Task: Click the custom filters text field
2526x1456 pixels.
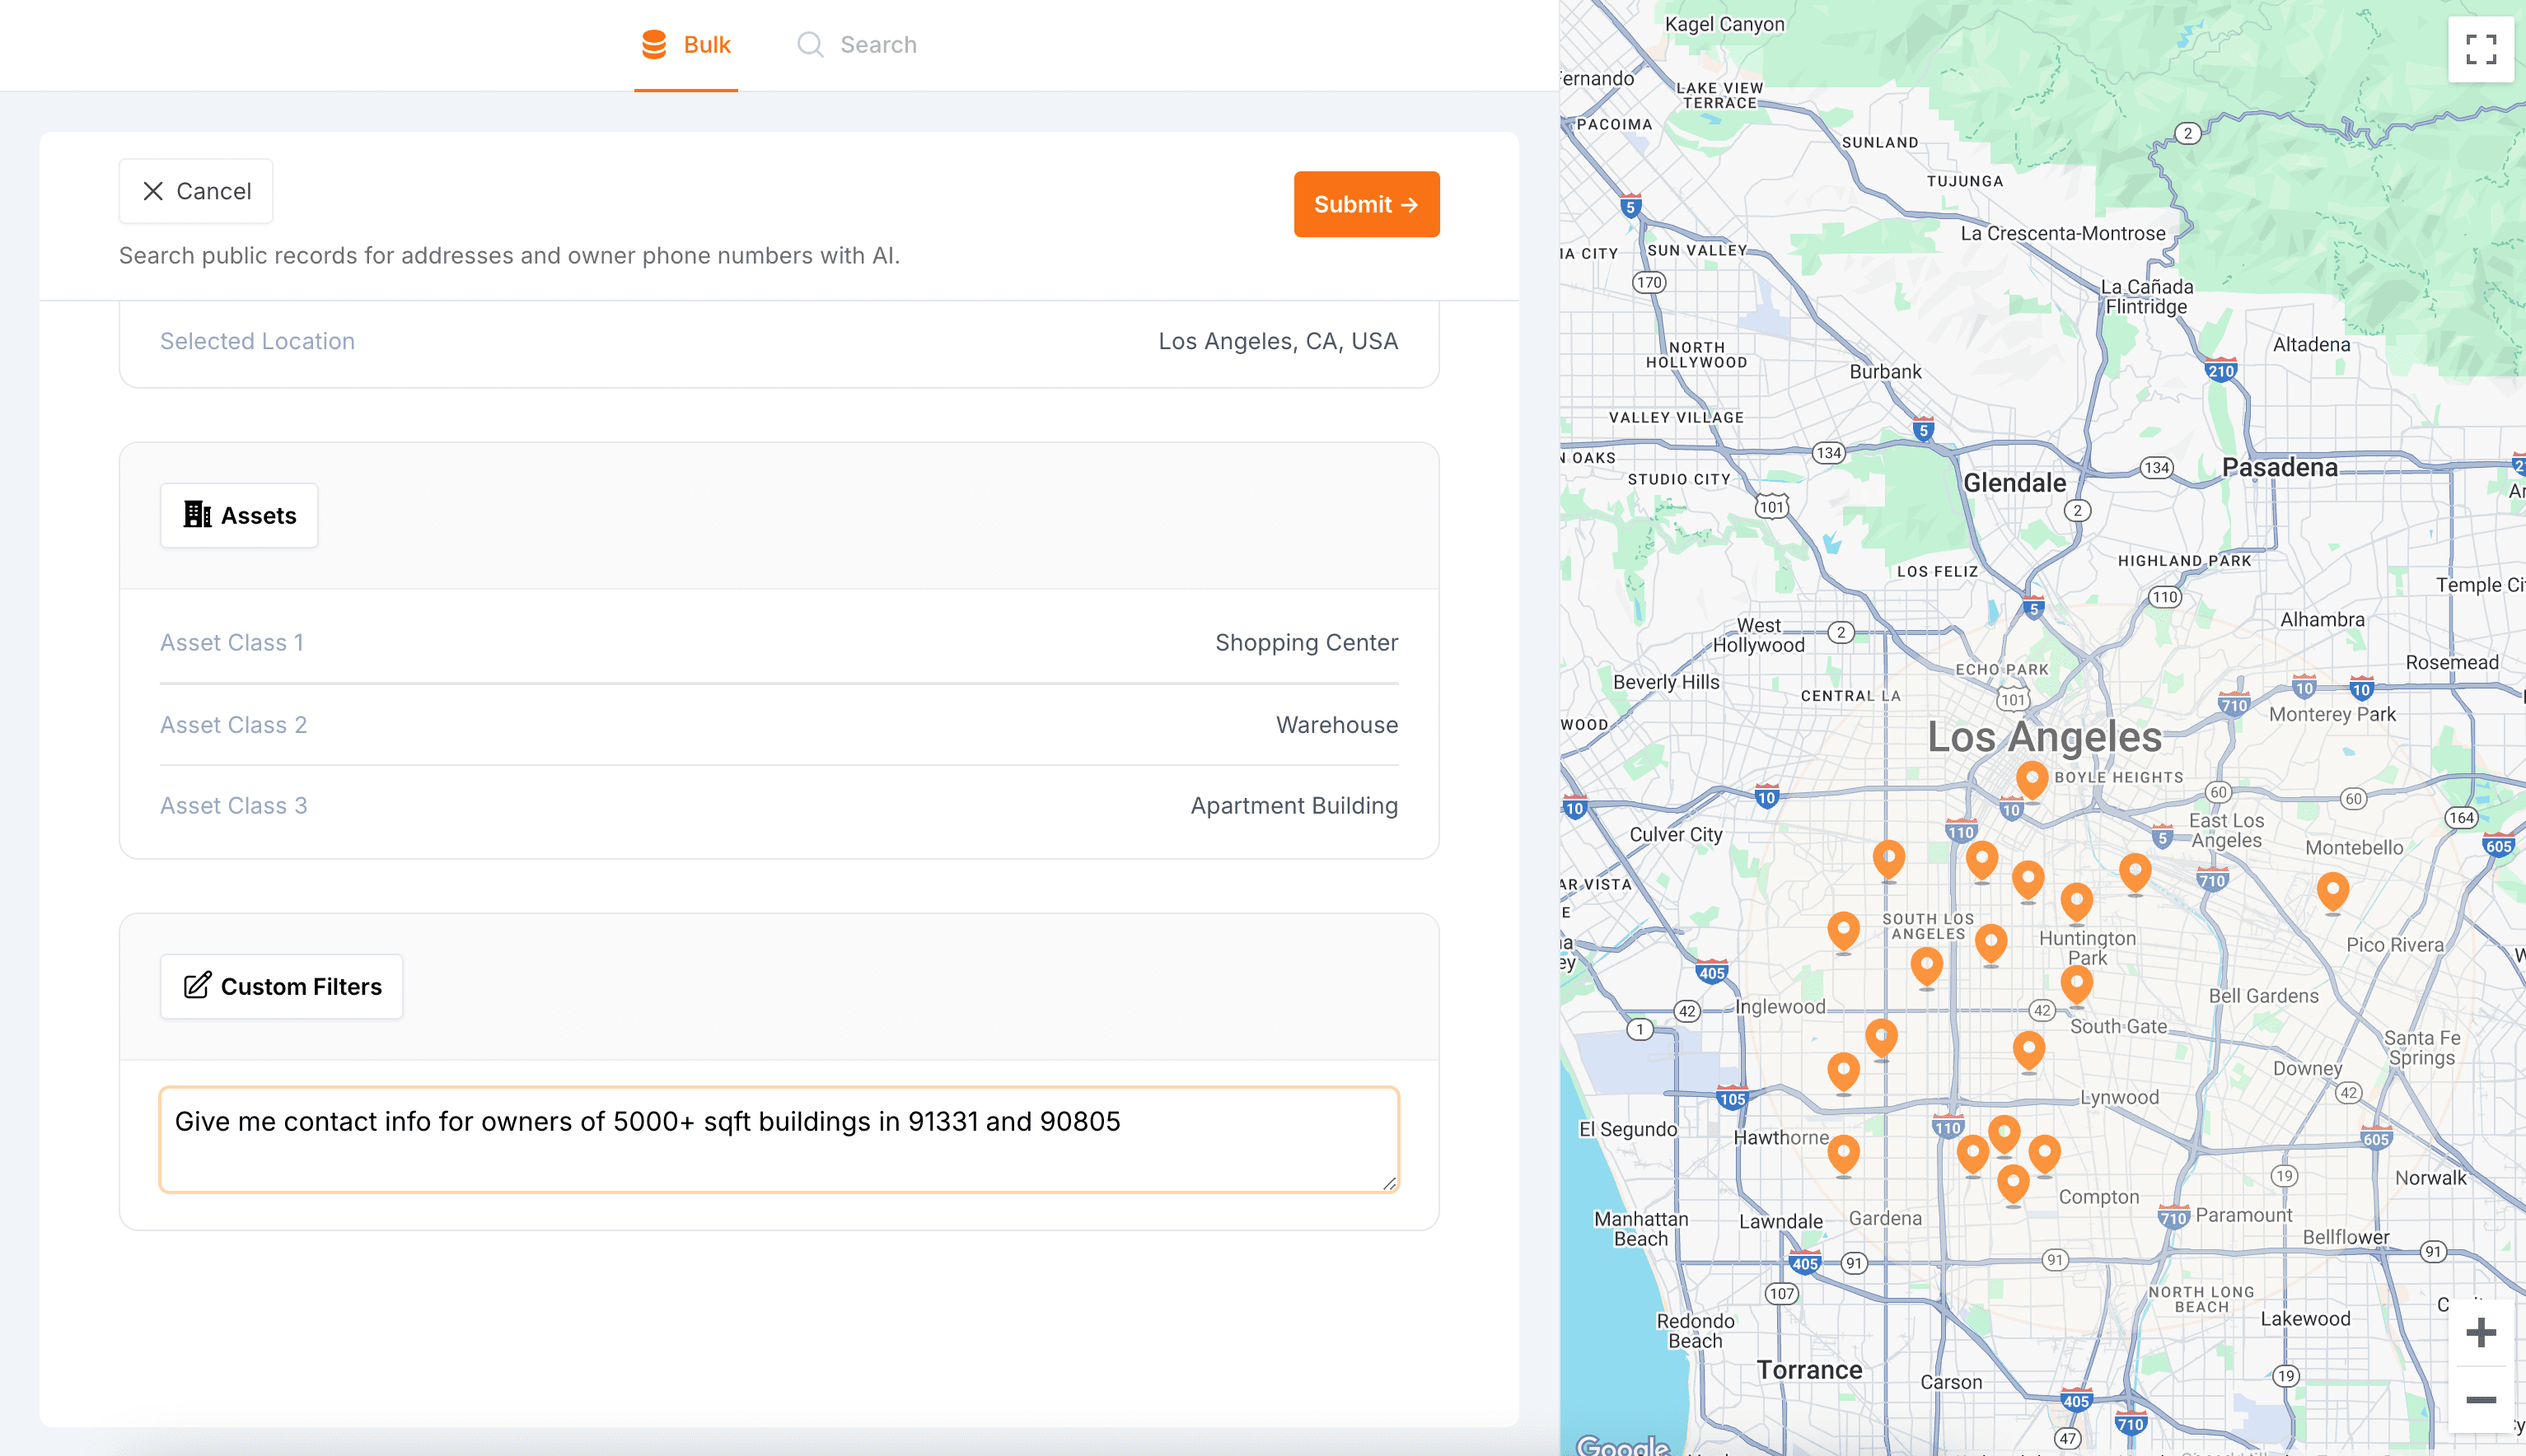Action: [x=779, y=1139]
